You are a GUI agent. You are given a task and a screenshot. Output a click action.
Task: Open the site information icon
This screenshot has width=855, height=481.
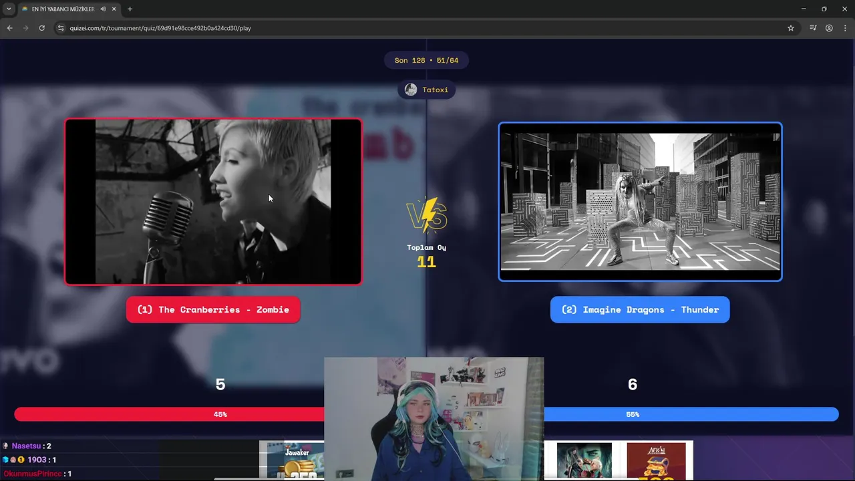pyautogui.click(x=60, y=28)
